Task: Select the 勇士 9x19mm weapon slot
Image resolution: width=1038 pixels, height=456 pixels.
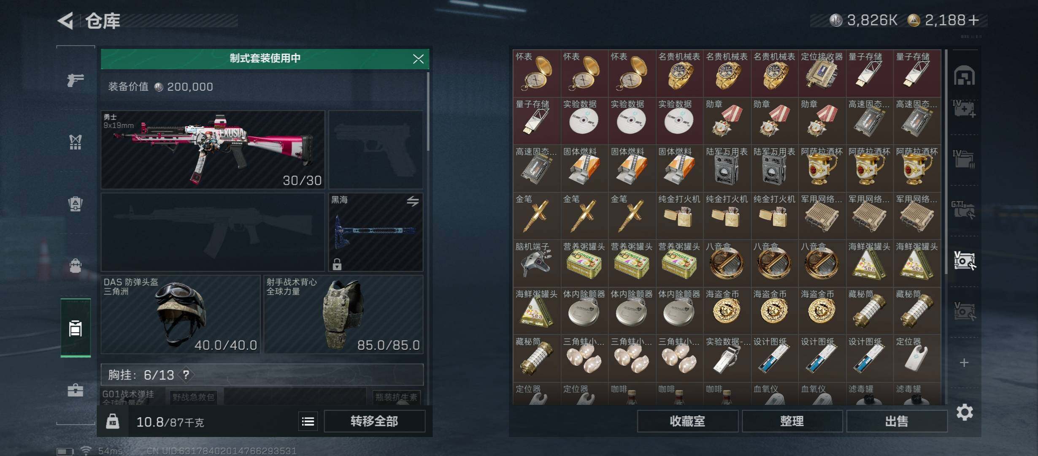Action: click(213, 150)
